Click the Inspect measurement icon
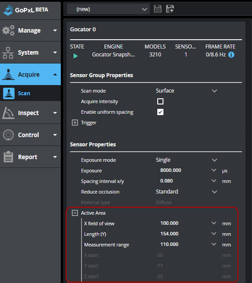The height and width of the screenshot is (283, 252). pyautogui.click(x=8, y=113)
